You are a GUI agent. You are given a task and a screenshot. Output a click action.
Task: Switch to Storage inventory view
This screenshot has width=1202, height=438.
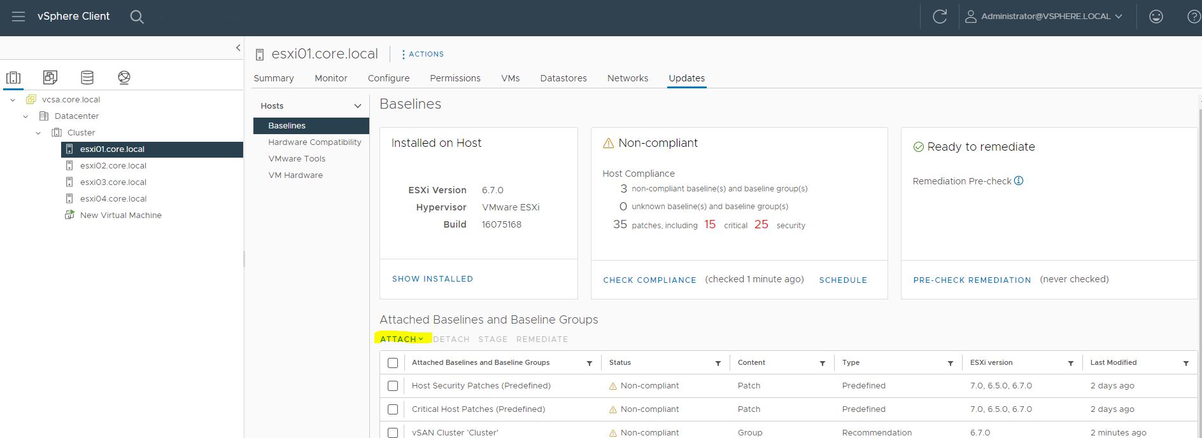click(87, 78)
